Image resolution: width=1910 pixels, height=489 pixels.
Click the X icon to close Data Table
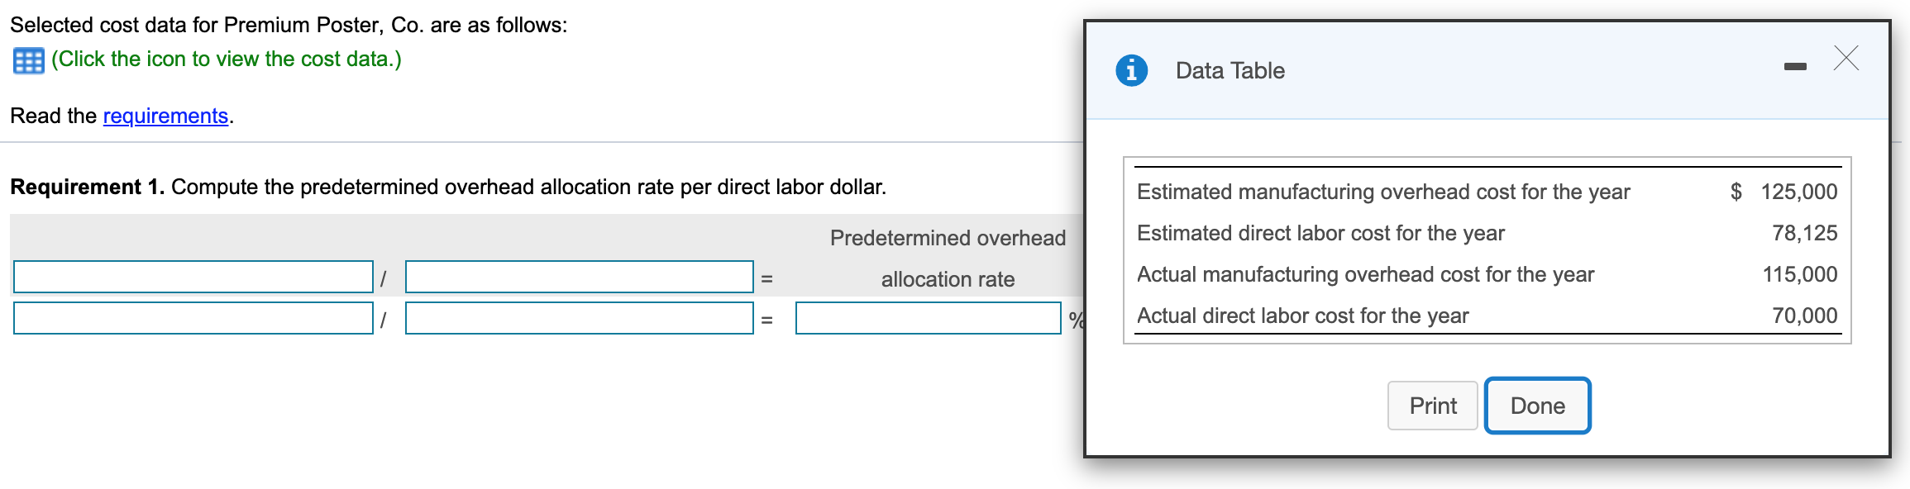[x=1846, y=59]
